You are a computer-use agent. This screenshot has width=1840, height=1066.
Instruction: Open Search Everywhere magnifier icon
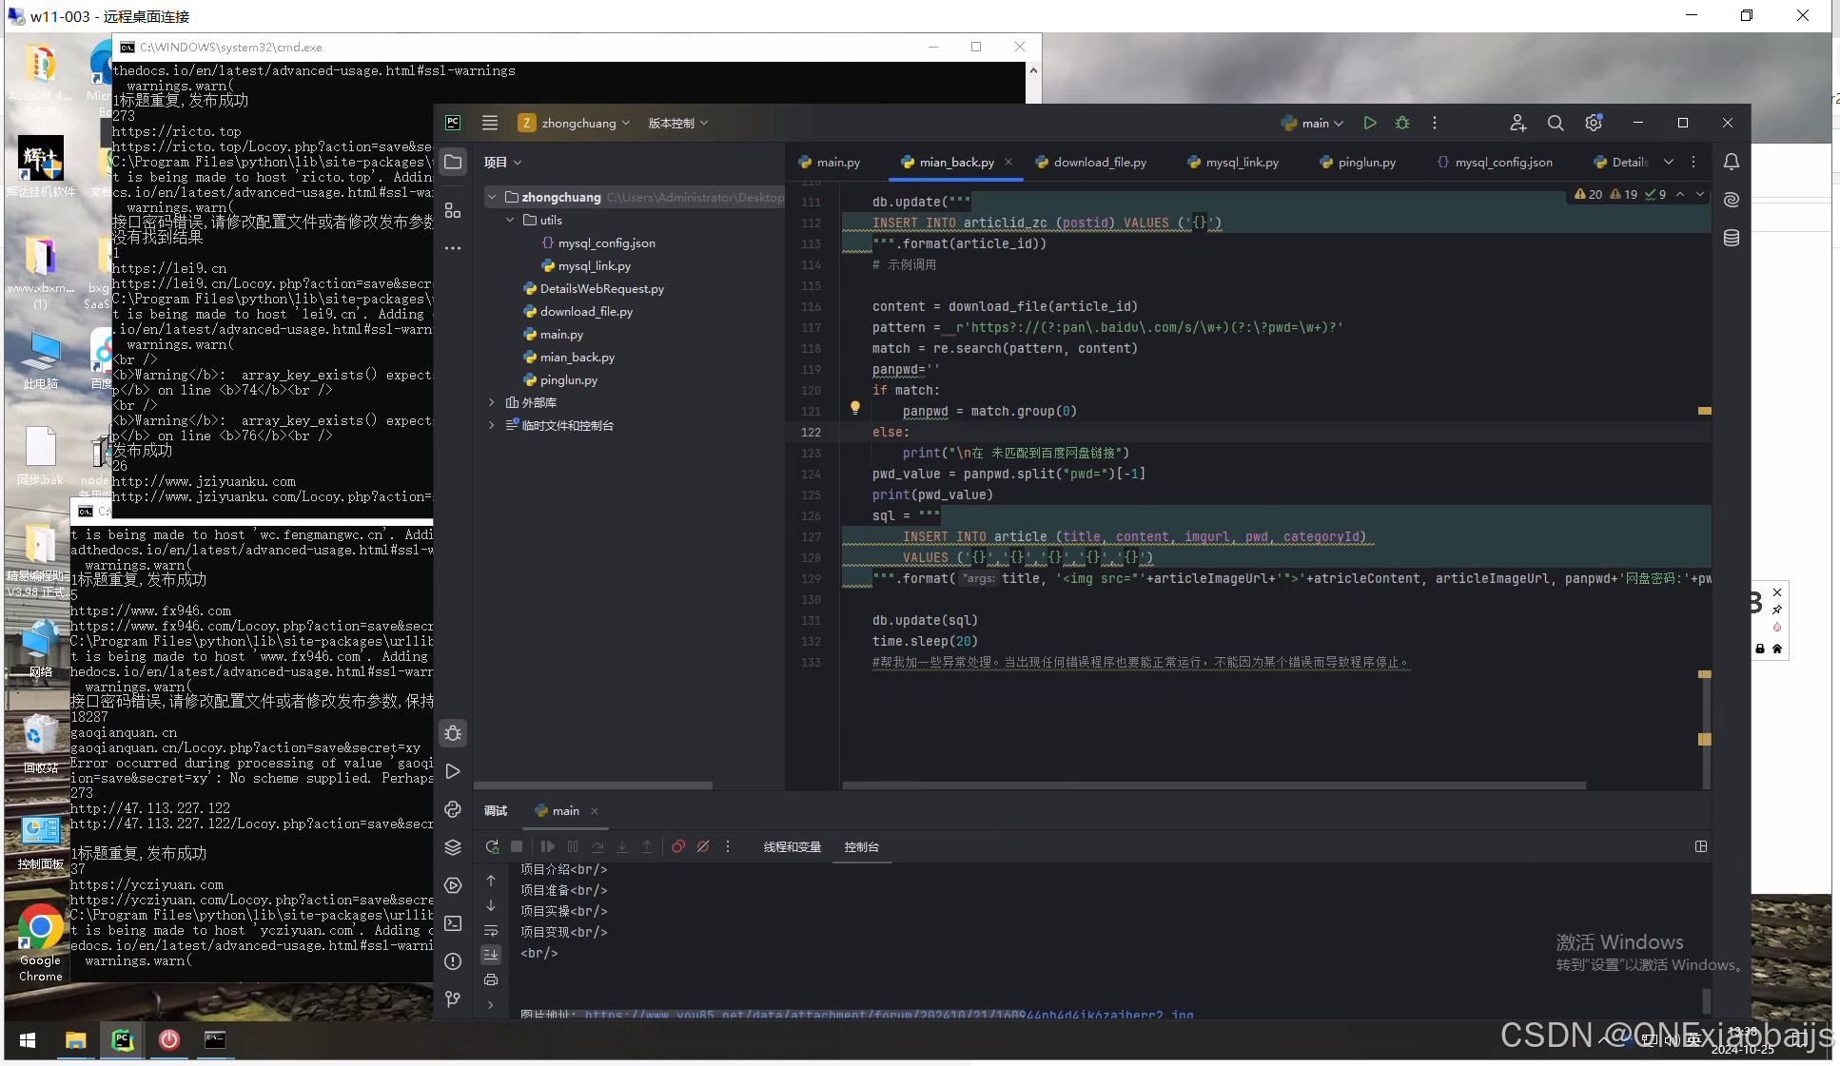(x=1555, y=123)
